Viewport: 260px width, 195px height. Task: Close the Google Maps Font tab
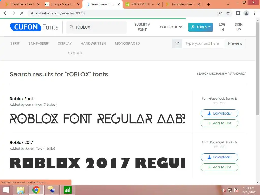pos(78,4)
